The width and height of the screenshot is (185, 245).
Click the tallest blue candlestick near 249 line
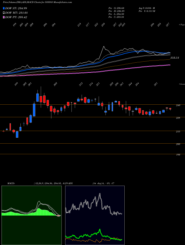point(34,110)
